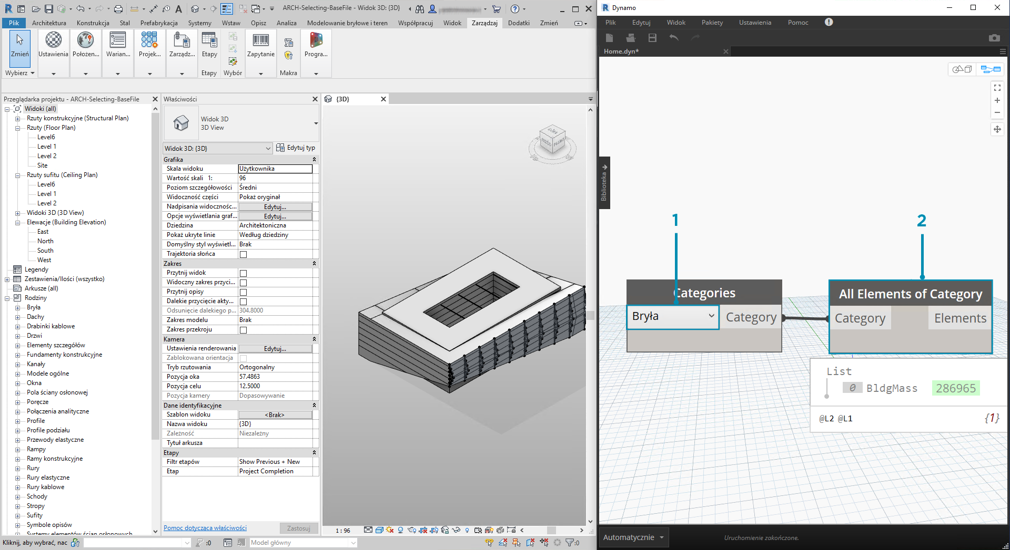
Task: Open the Analiza ribbon tab
Action: [287, 23]
